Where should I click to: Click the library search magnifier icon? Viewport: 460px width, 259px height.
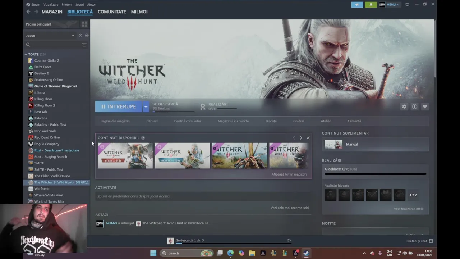(28, 45)
